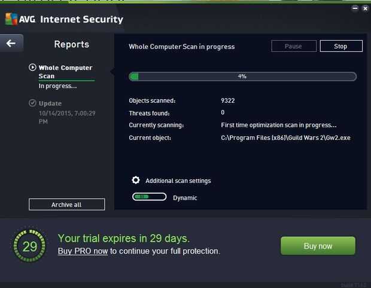Open the Additional scan settings label

[x=178, y=180]
